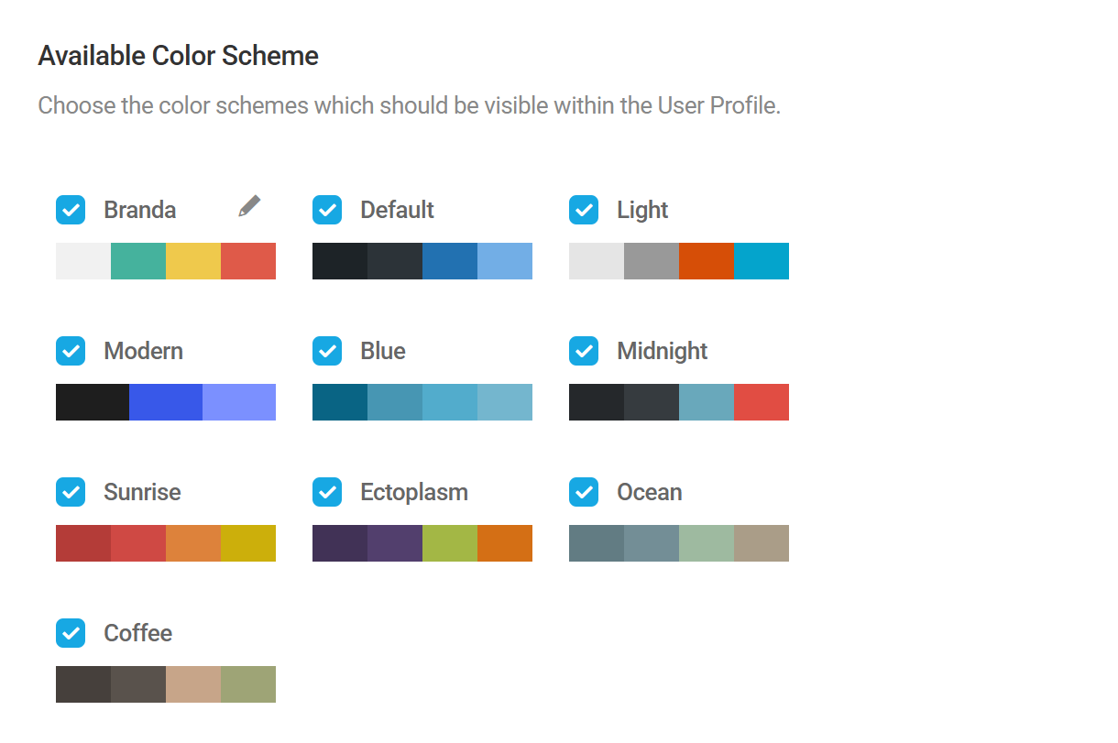
Task: Click the tan swatch in Coffee palette
Action: (x=192, y=684)
